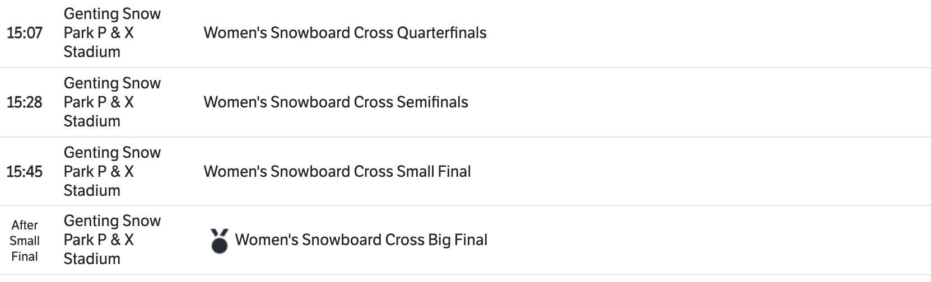The width and height of the screenshot is (931, 282).
Task: Select Women's Snowboard Cross Small Final
Action: click(x=337, y=172)
